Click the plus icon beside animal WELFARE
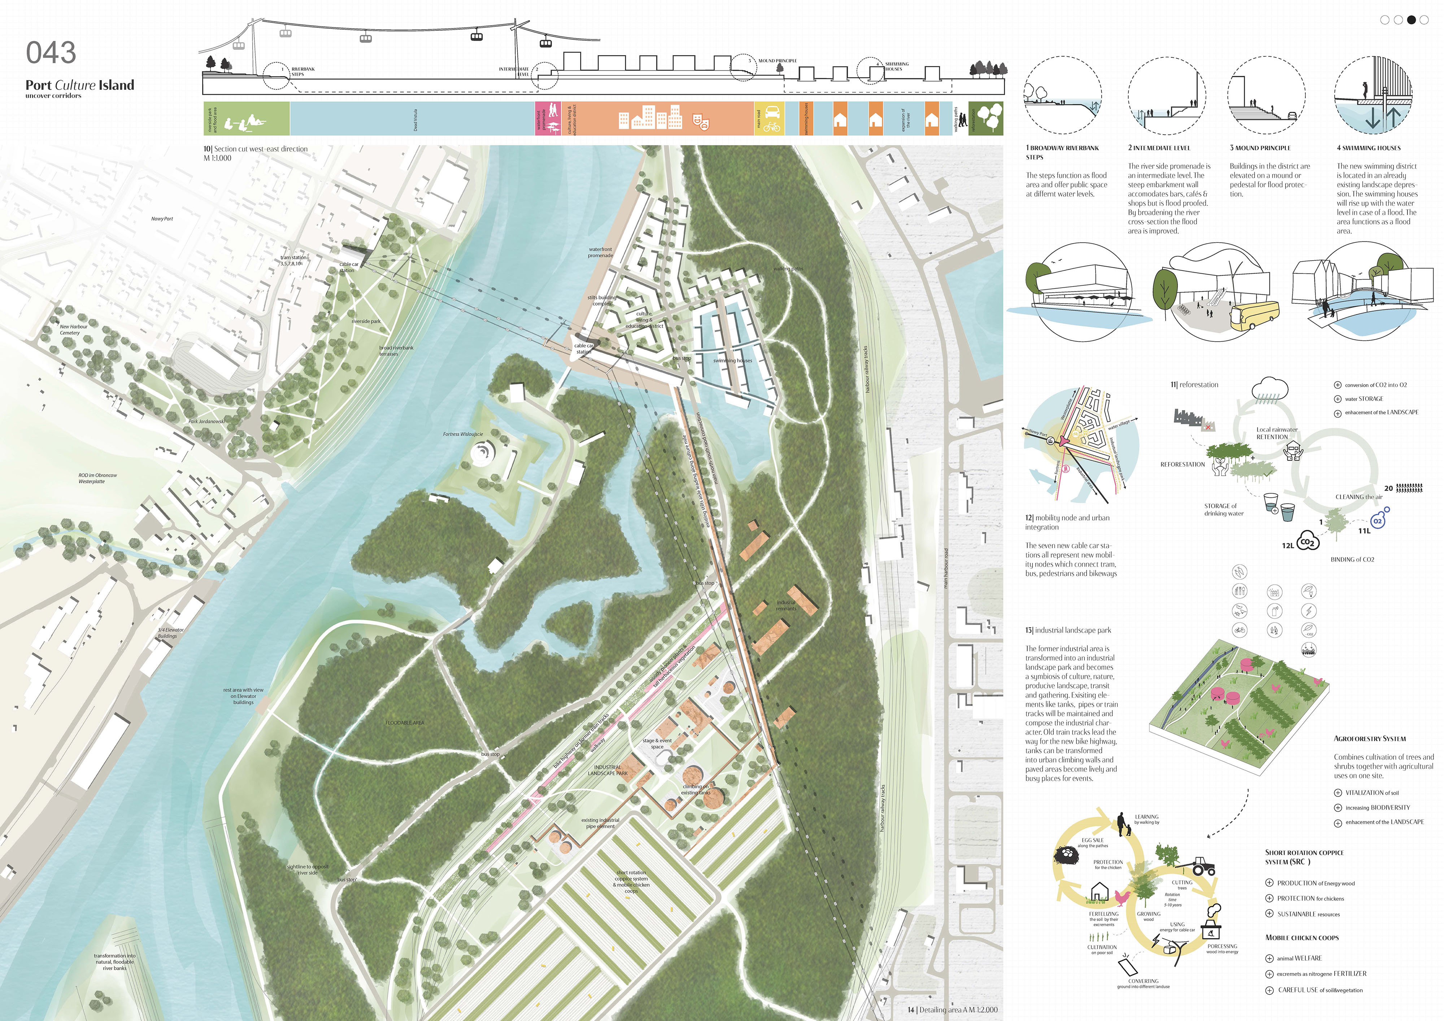 [1269, 958]
